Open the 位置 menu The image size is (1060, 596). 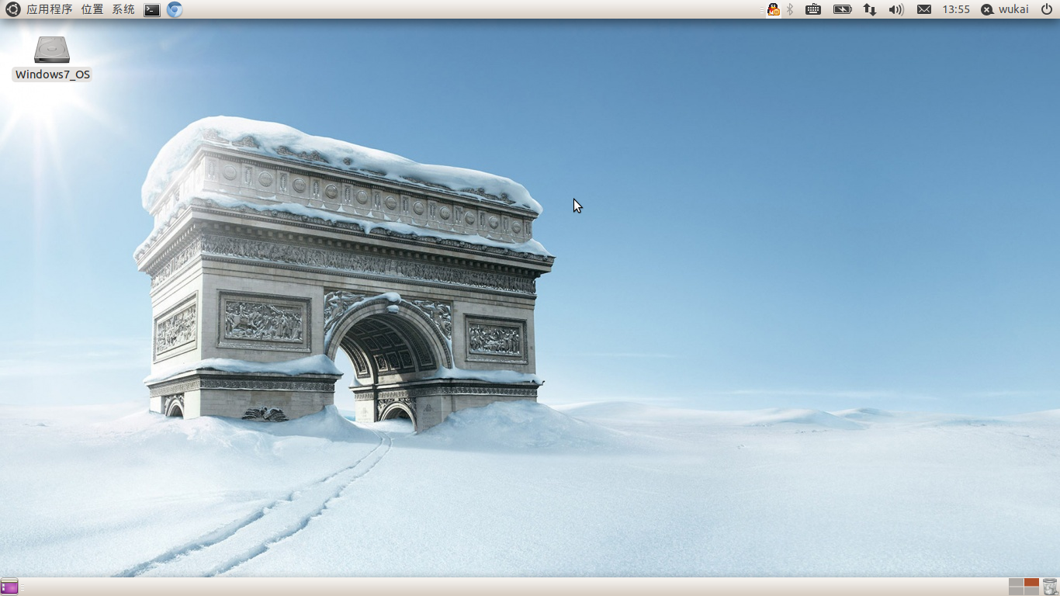pyautogui.click(x=92, y=9)
